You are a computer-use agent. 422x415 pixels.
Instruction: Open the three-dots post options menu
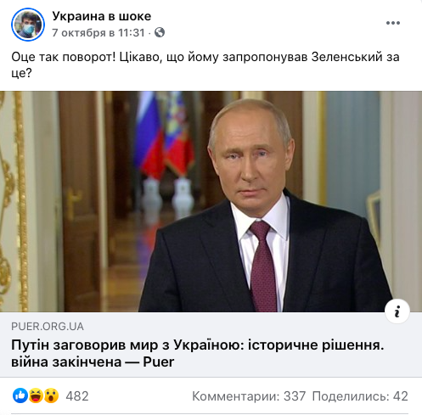point(393,23)
